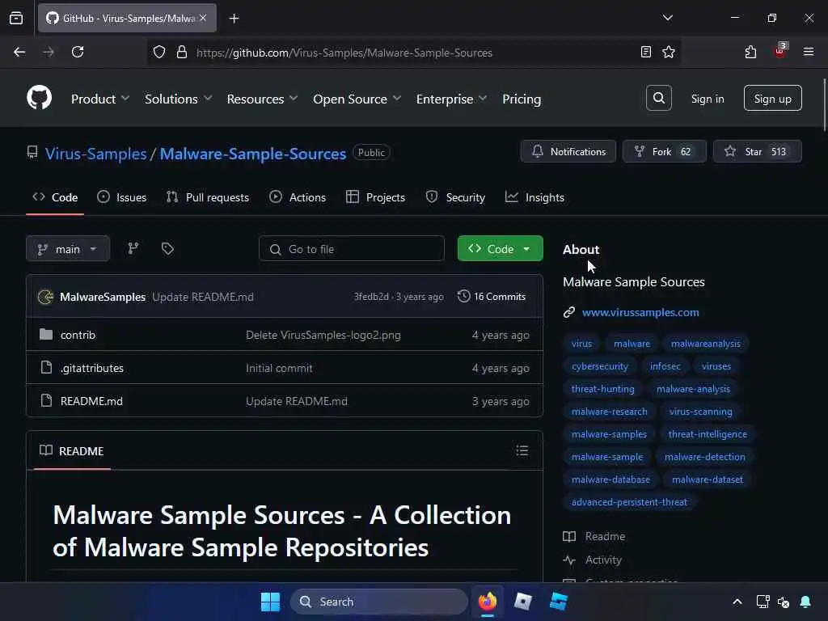
Task: Open the .gitattributes file
Action: coord(91,368)
